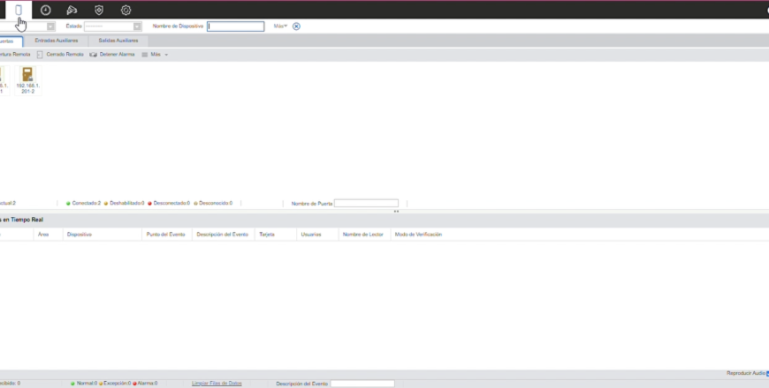Switch to the Entradas Auxiliares tab
Viewport: 769px width, 388px height.
click(x=56, y=41)
